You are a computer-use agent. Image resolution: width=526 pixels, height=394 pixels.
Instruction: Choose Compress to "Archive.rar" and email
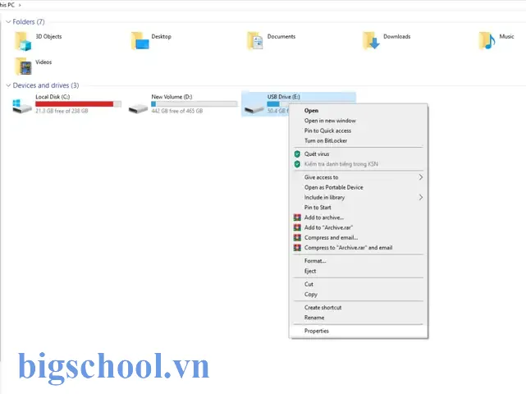pyautogui.click(x=359, y=248)
